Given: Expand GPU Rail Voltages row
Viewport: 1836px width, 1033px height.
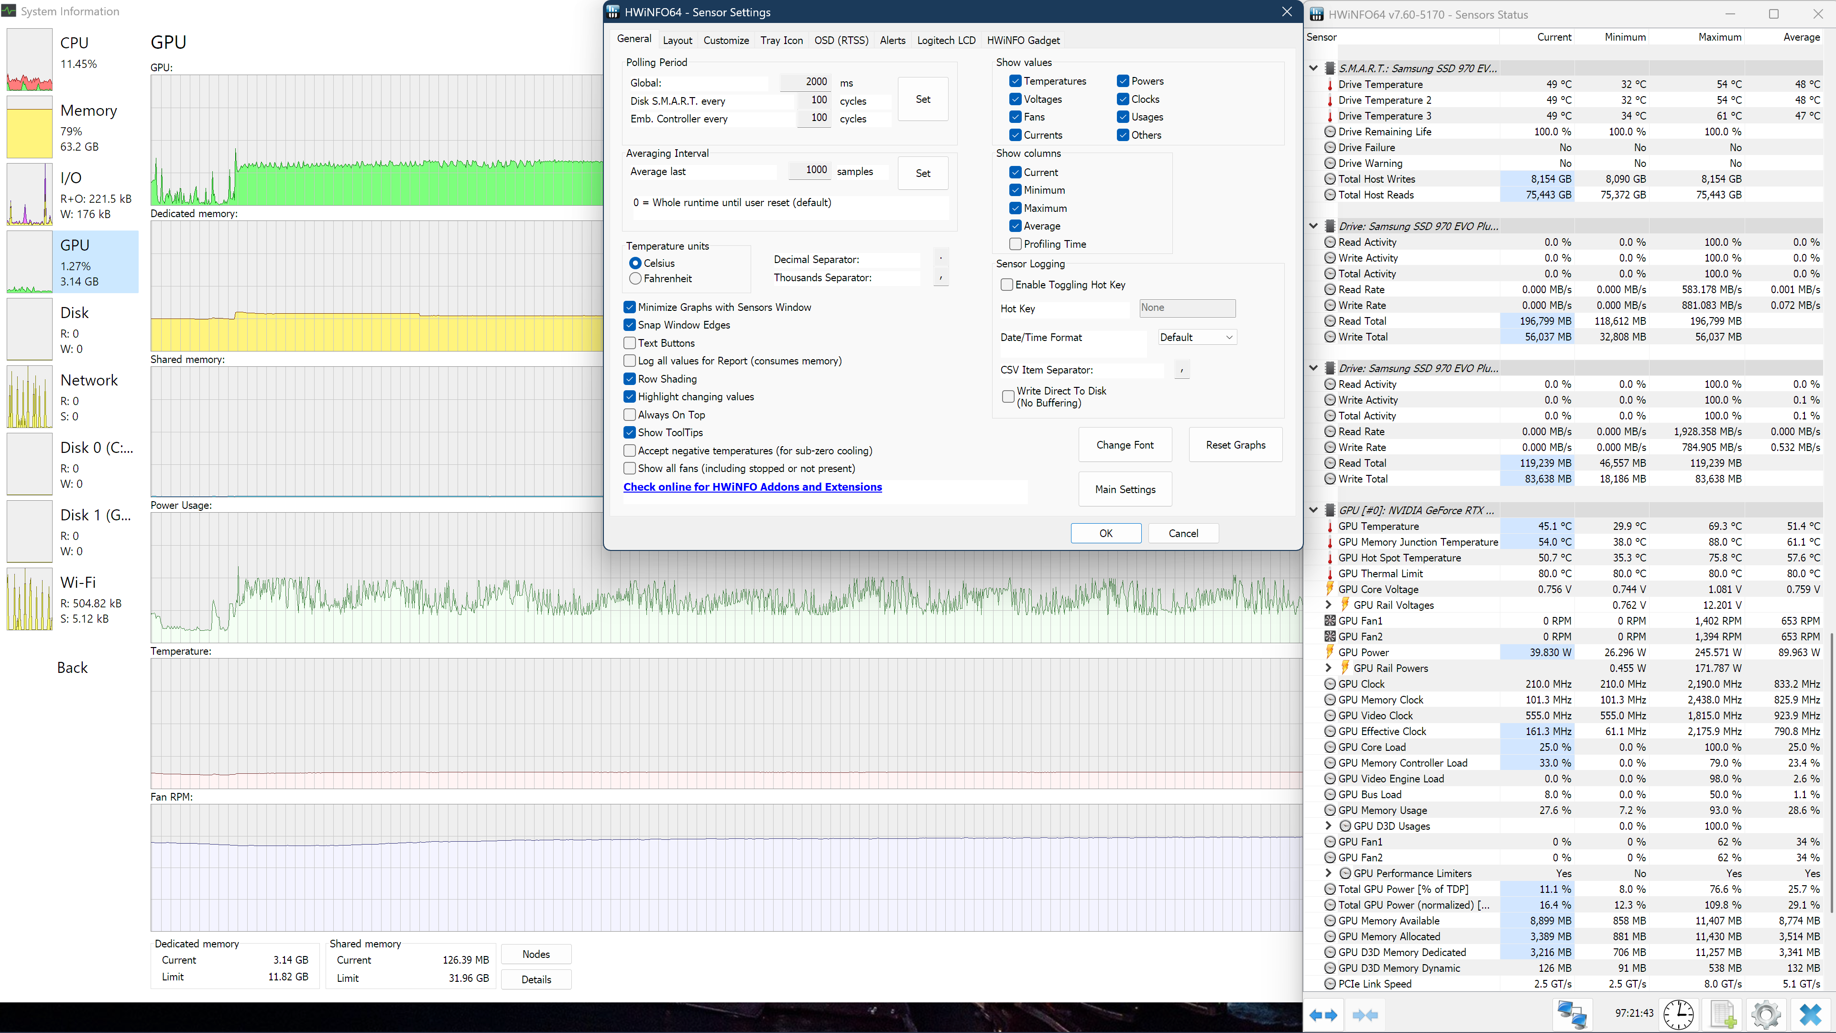Looking at the screenshot, I should click(x=1329, y=604).
